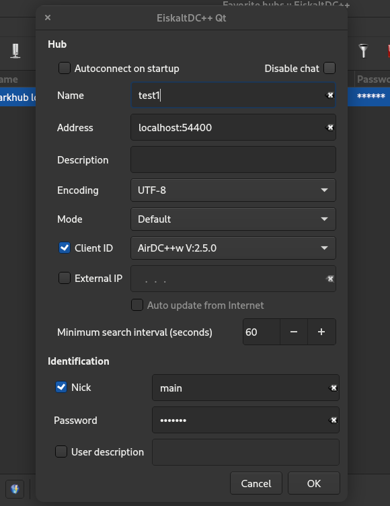Click the Password input field
390x506 pixels.
click(x=246, y=420)
